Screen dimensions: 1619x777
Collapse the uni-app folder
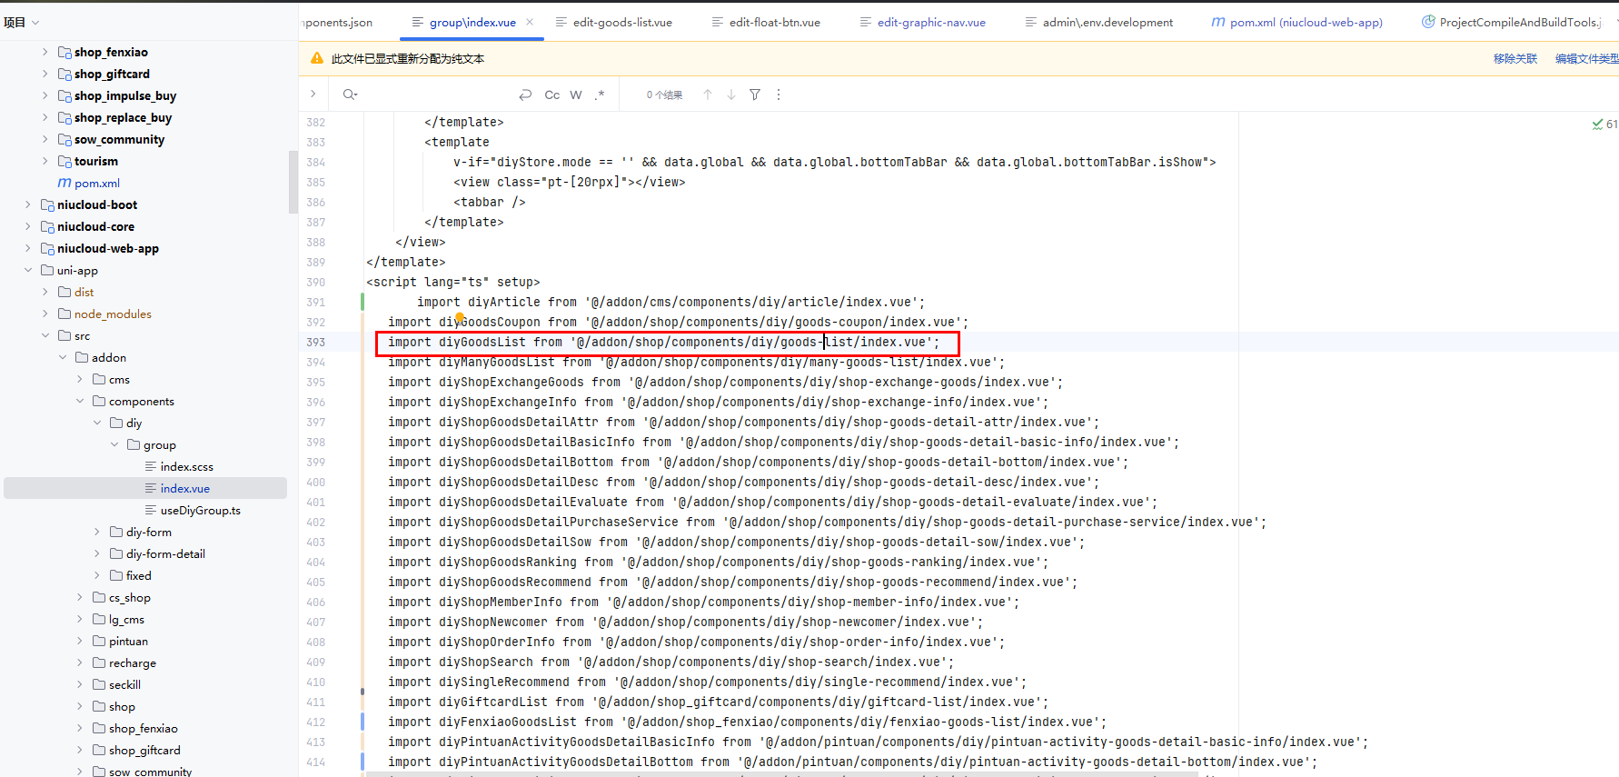tap(28, 270)
